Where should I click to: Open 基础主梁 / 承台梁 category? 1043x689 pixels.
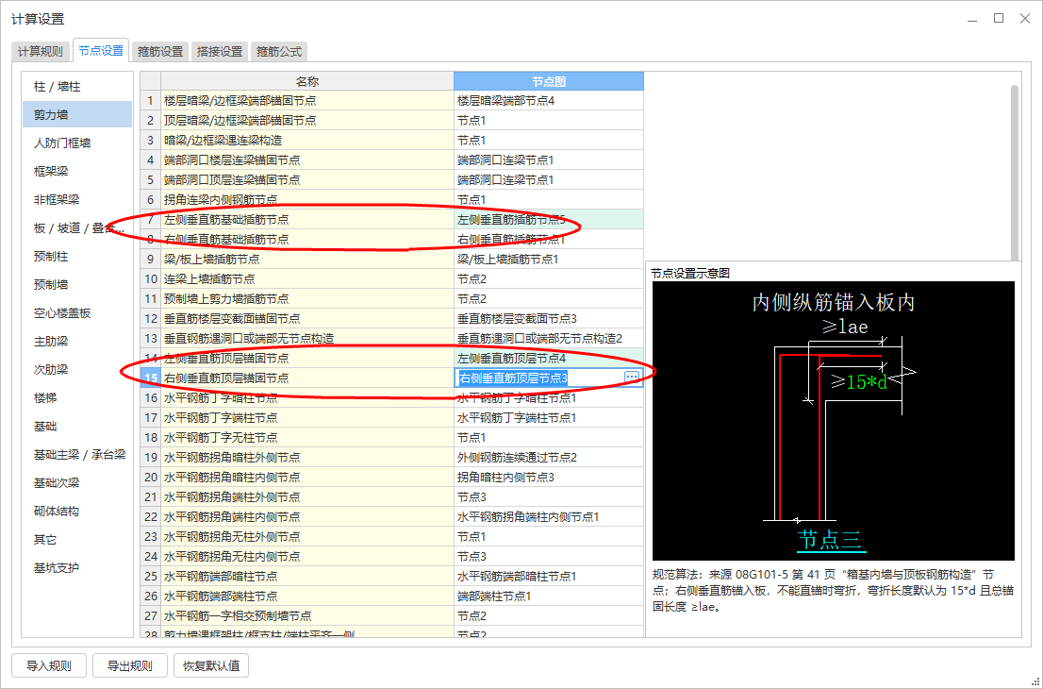[77, 455]
